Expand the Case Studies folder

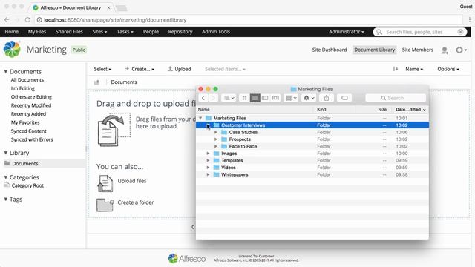[216, 132]
